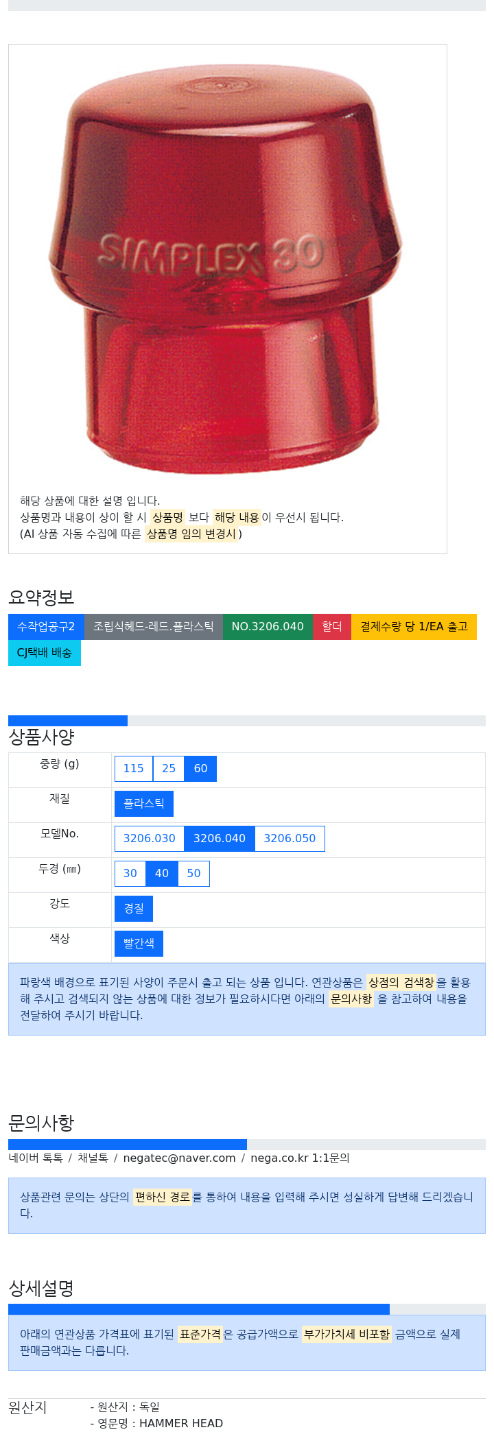Click the CJ택배 배송 delivery tag
The image size is (494, 1432).
click(x=45, y=652)
